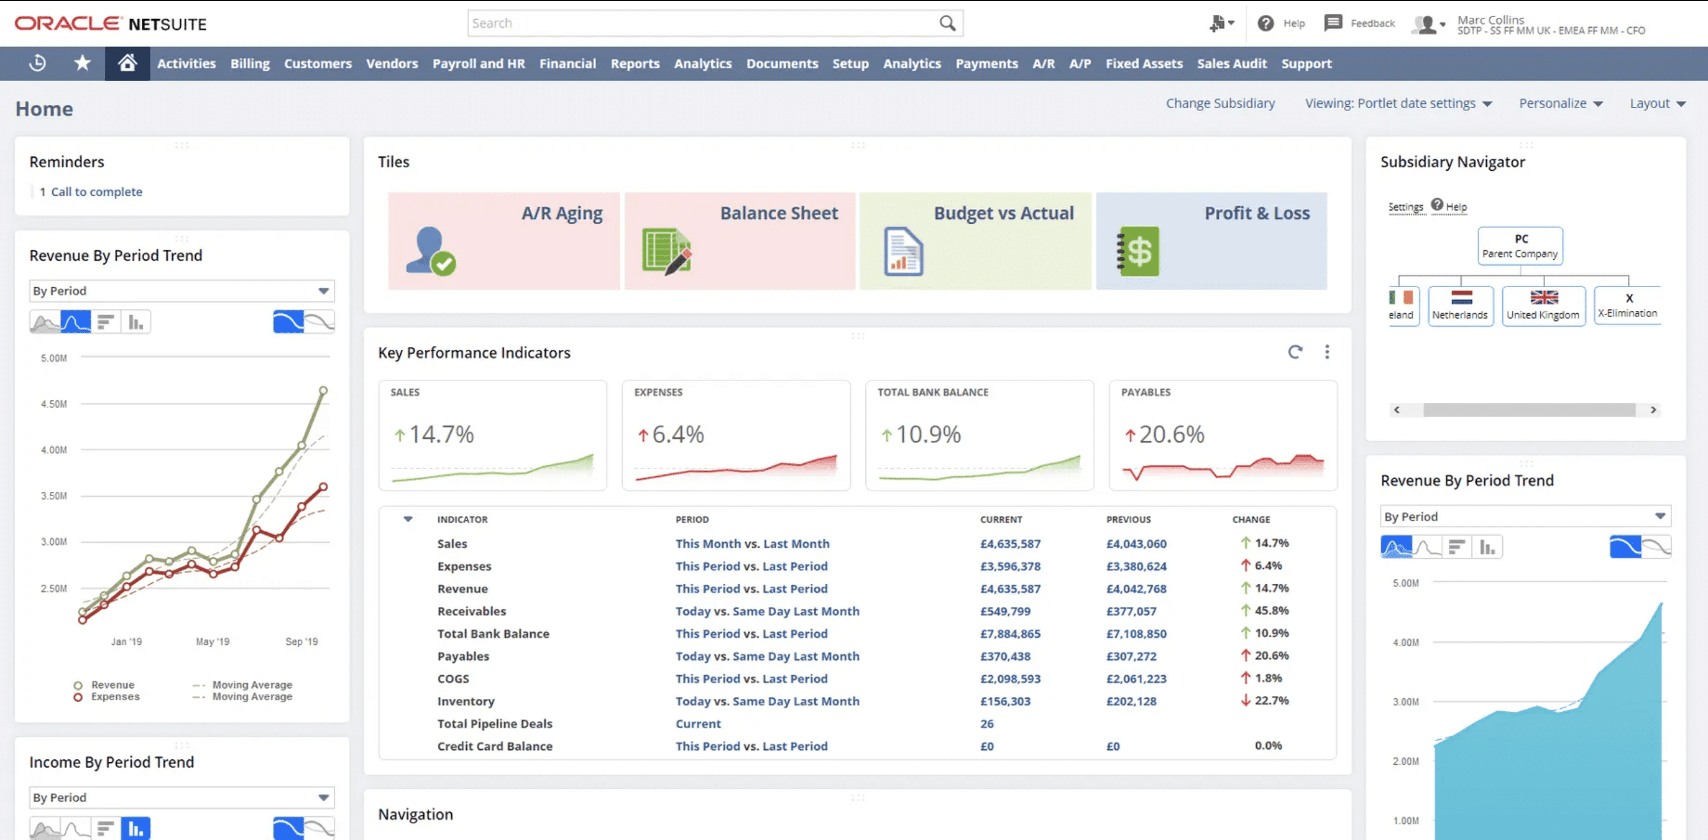This screenshot has width=1708, height=840.
Task: Click the Budget vs Actual tile icon
Action: click(x=903, y=250)
